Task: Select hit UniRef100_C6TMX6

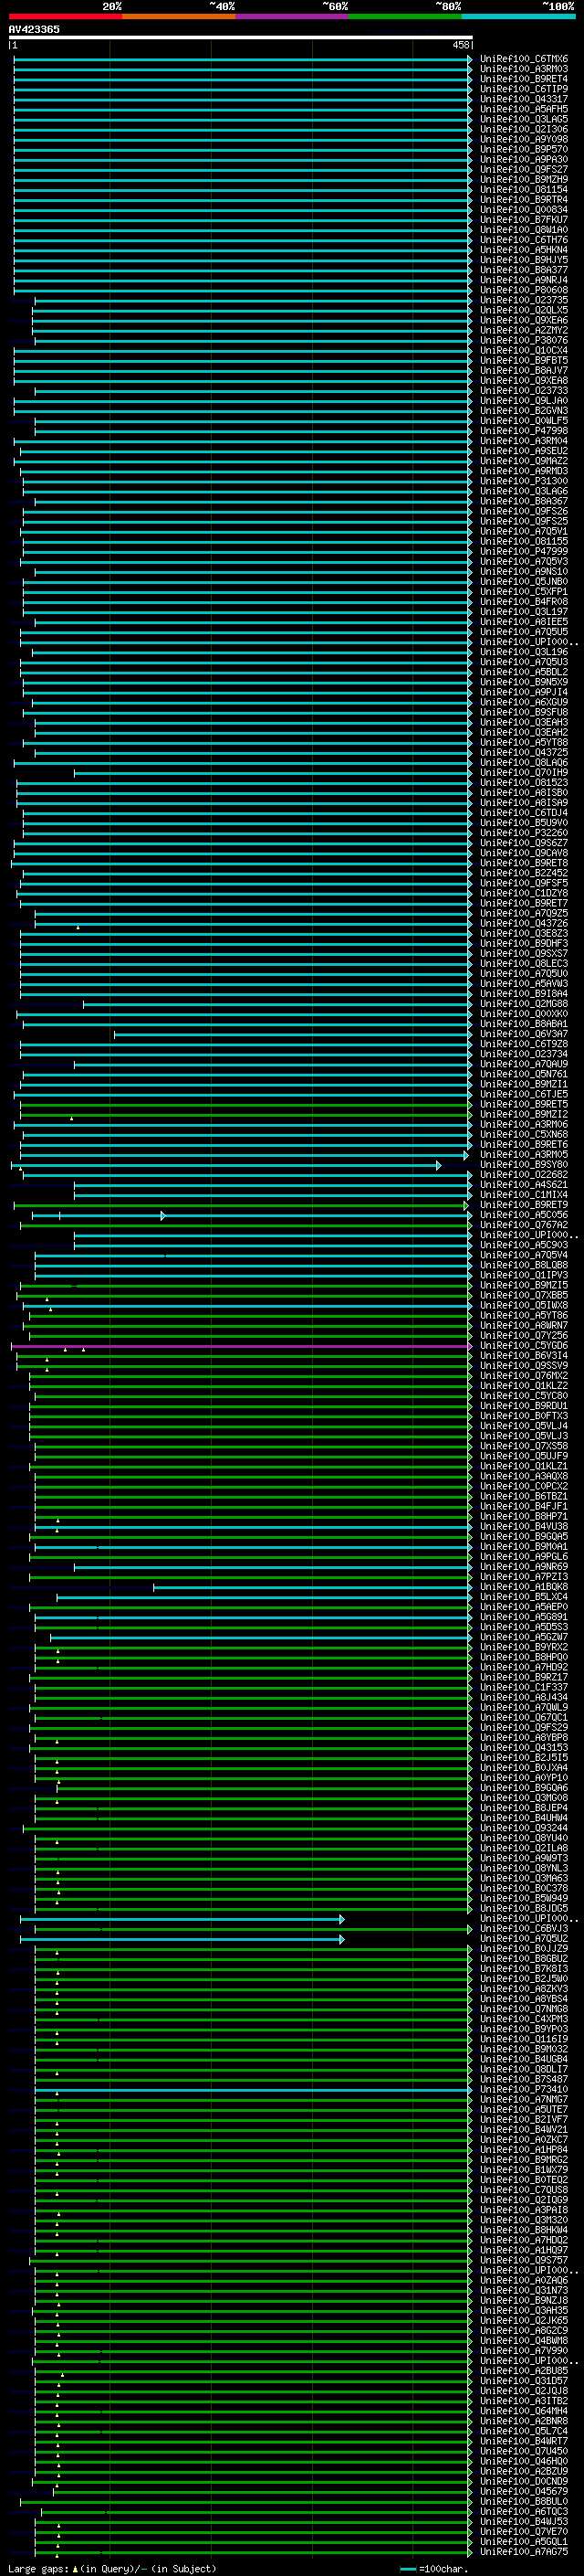Action: pyautogui.click(x=523, y=59)
